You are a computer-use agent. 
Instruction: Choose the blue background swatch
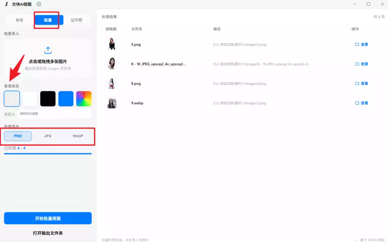pyautogui.click(x=66, y=99)
